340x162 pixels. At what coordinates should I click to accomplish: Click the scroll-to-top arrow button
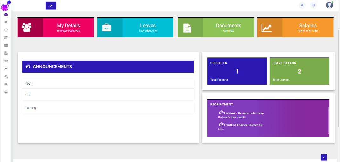[324, 157]
